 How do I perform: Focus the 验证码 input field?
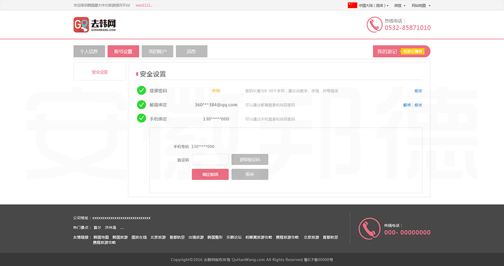point(210,159)
